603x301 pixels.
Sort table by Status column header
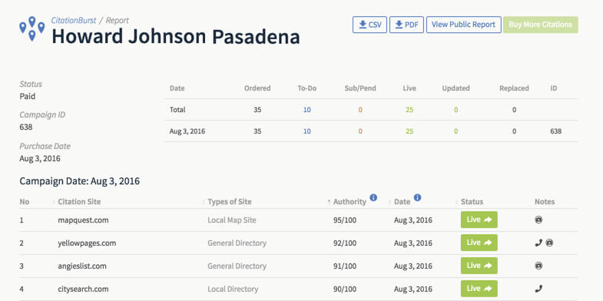click(472, 202)
